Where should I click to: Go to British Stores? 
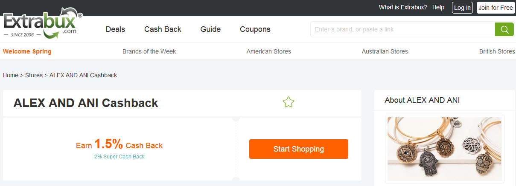point(497,51)
